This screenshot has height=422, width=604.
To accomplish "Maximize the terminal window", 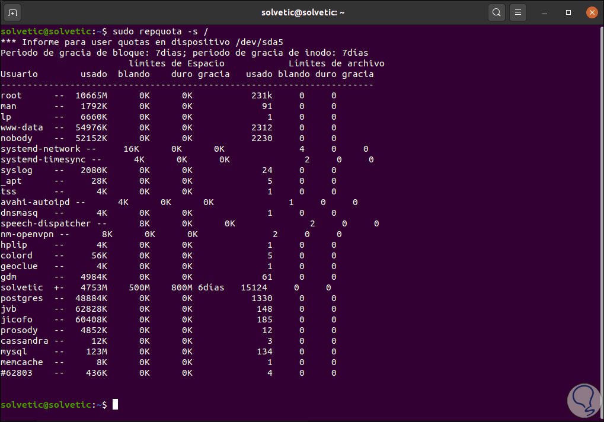I will 568,12.
